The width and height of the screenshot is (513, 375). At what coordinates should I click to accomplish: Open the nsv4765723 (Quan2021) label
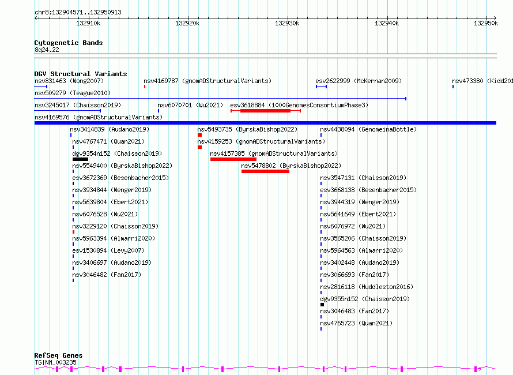click(356, 323)
